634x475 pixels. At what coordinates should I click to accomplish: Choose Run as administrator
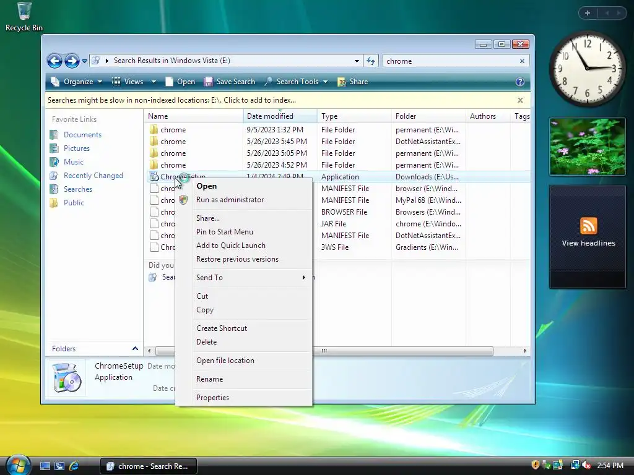click(x=244, y=200)
